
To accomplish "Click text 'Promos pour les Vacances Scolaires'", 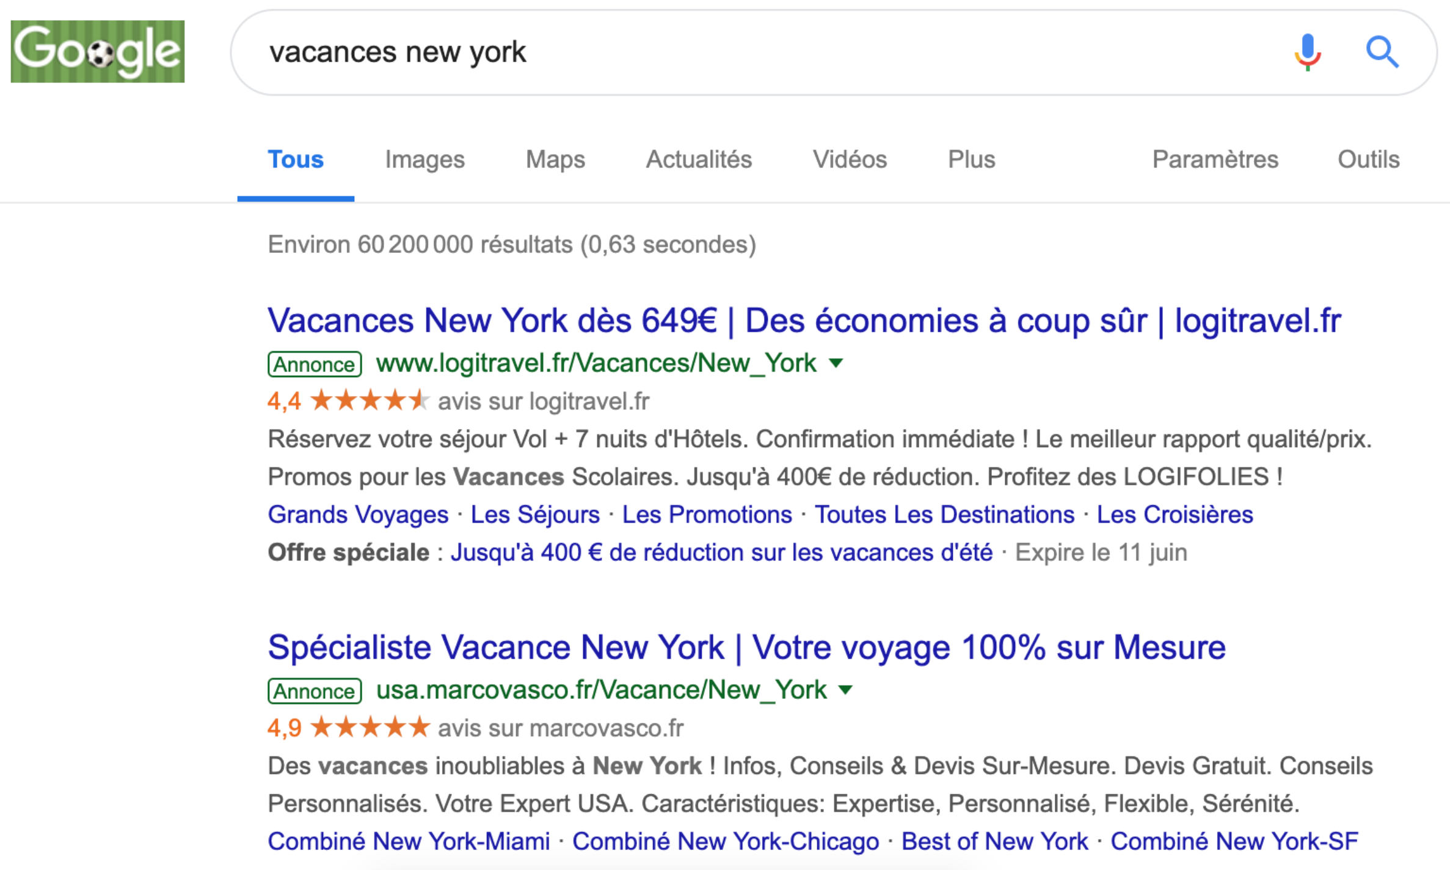I will (471, 477).
